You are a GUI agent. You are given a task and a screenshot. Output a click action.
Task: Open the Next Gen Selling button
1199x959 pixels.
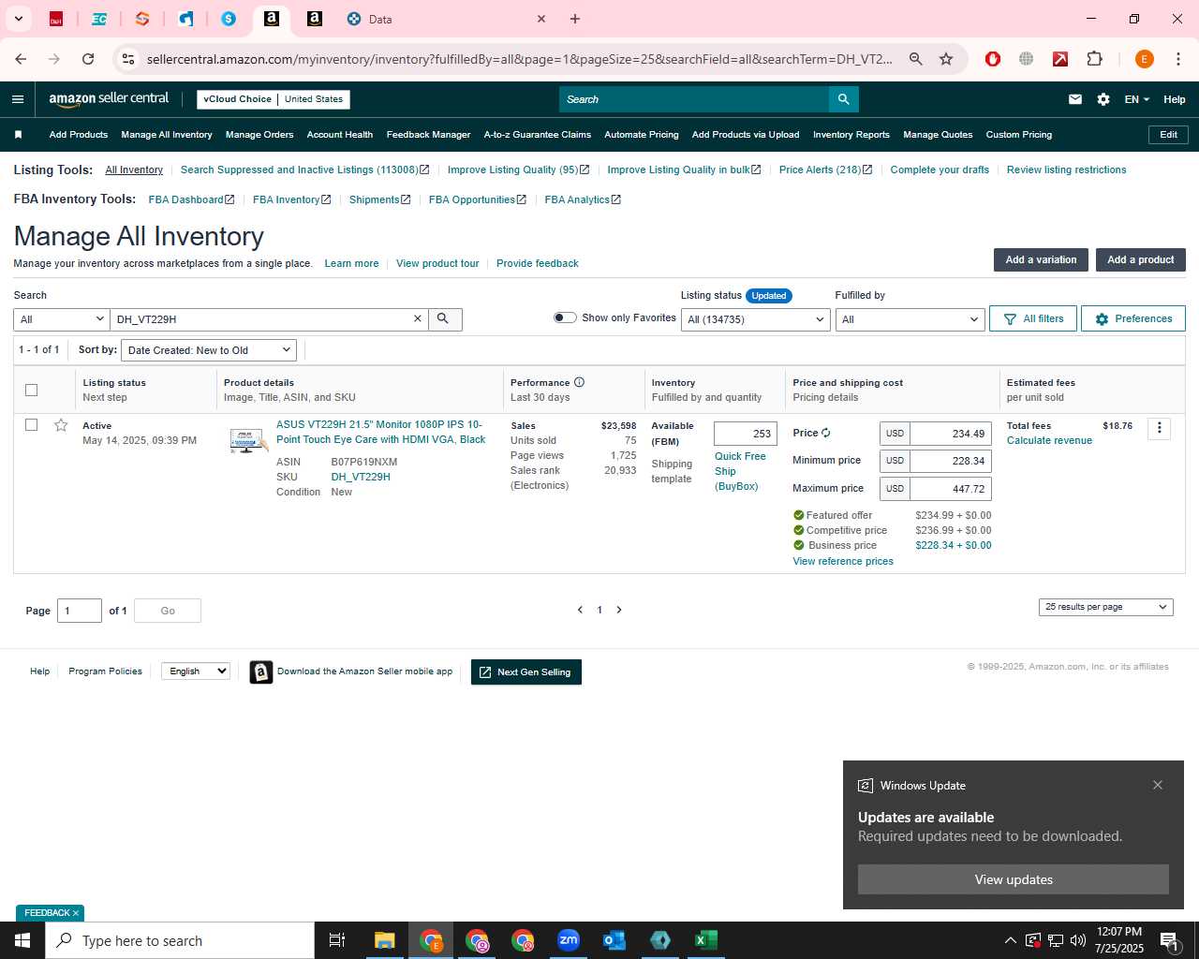pos(526,671)
